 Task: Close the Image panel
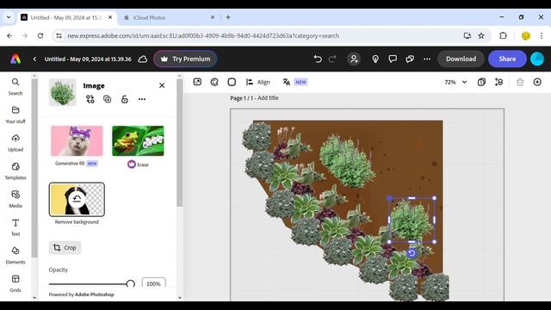pos(162,85)
